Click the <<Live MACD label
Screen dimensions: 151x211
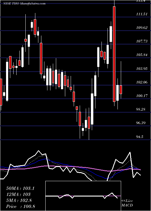coord(127,203)
